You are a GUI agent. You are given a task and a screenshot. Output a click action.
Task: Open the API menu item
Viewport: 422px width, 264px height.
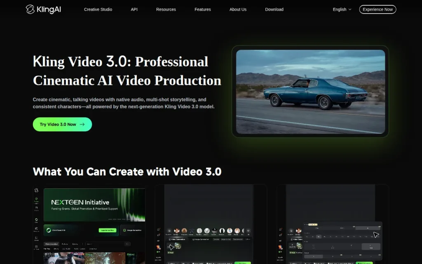click(x=134, y=9)
